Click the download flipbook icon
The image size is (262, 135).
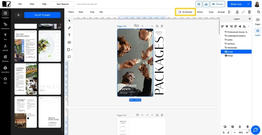(x=206, y=4)
